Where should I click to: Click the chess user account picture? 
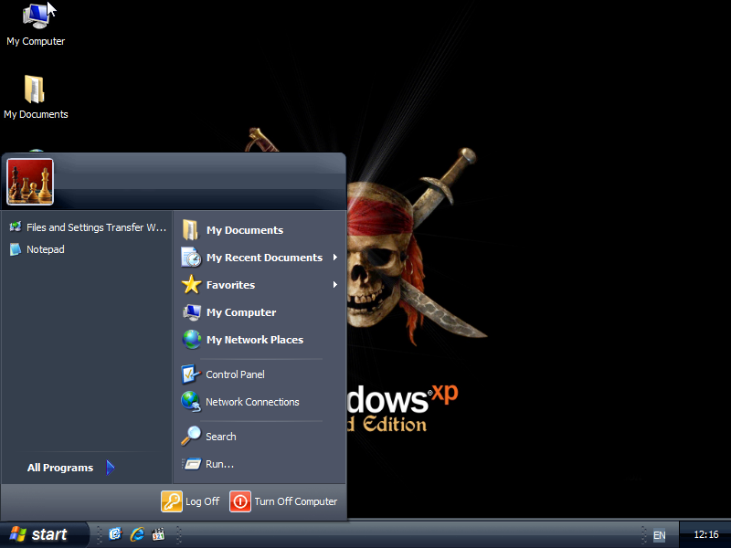pos(30,182)
